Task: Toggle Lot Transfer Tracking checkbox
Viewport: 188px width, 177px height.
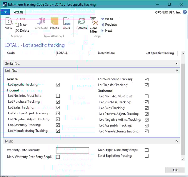Action: 147,85
